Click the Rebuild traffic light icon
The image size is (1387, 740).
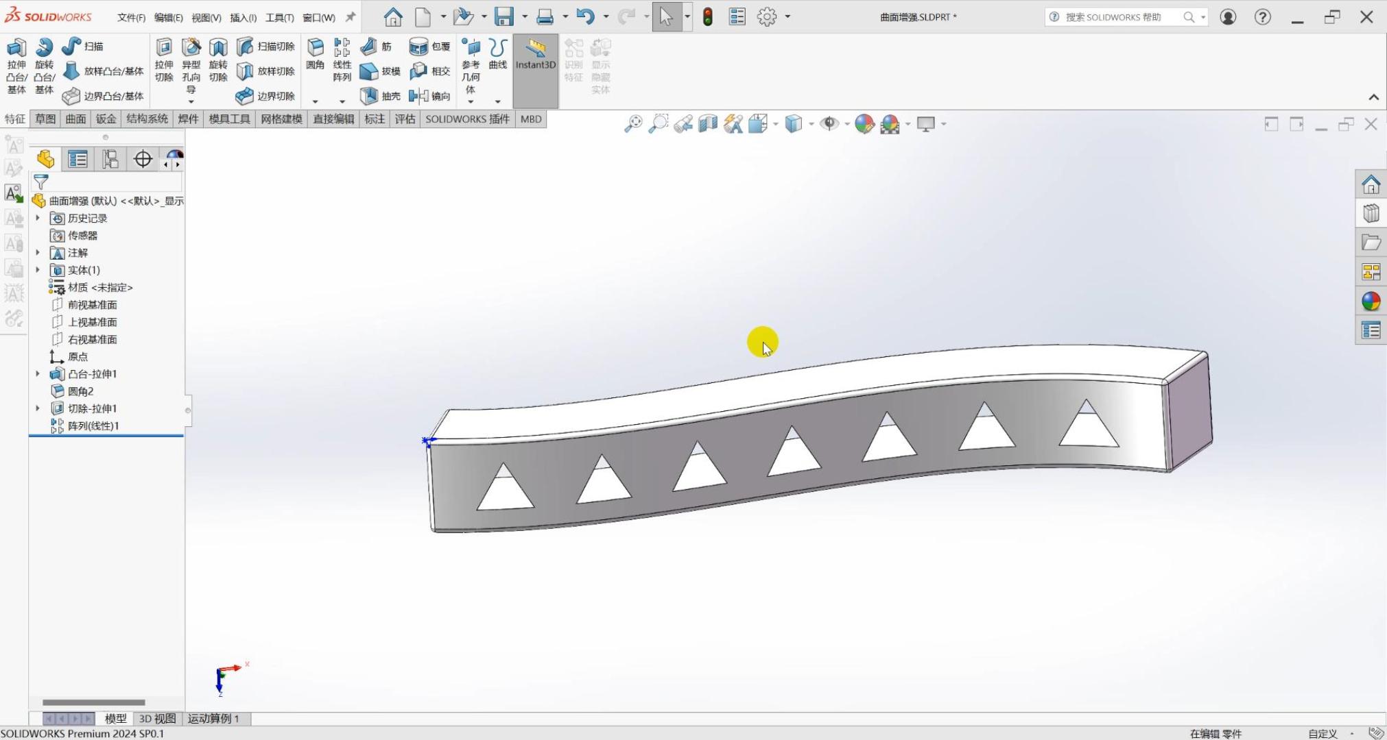coord(708,17)
